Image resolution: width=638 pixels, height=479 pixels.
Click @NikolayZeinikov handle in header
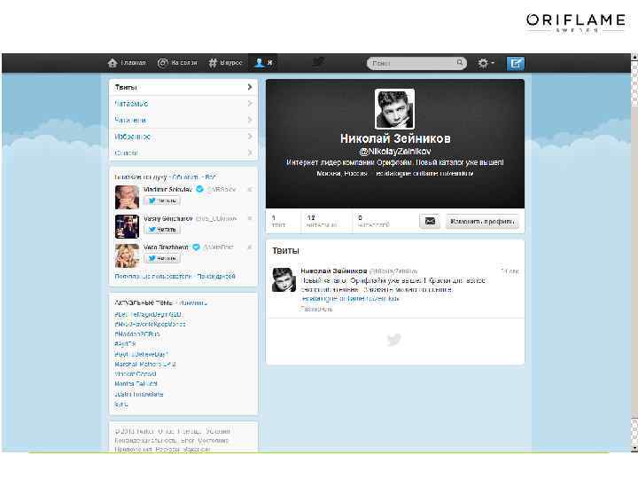tap(394, 151)
